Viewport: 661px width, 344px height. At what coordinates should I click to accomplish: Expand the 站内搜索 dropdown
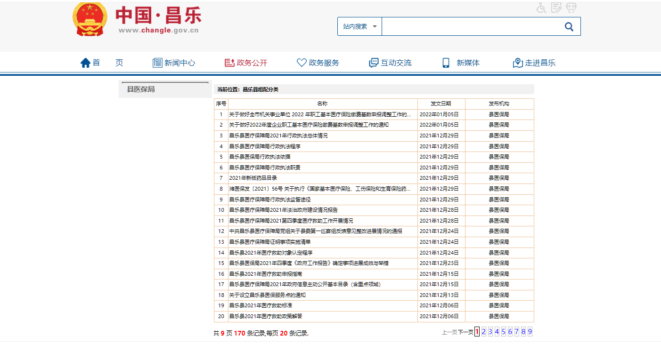coord(359,27)
